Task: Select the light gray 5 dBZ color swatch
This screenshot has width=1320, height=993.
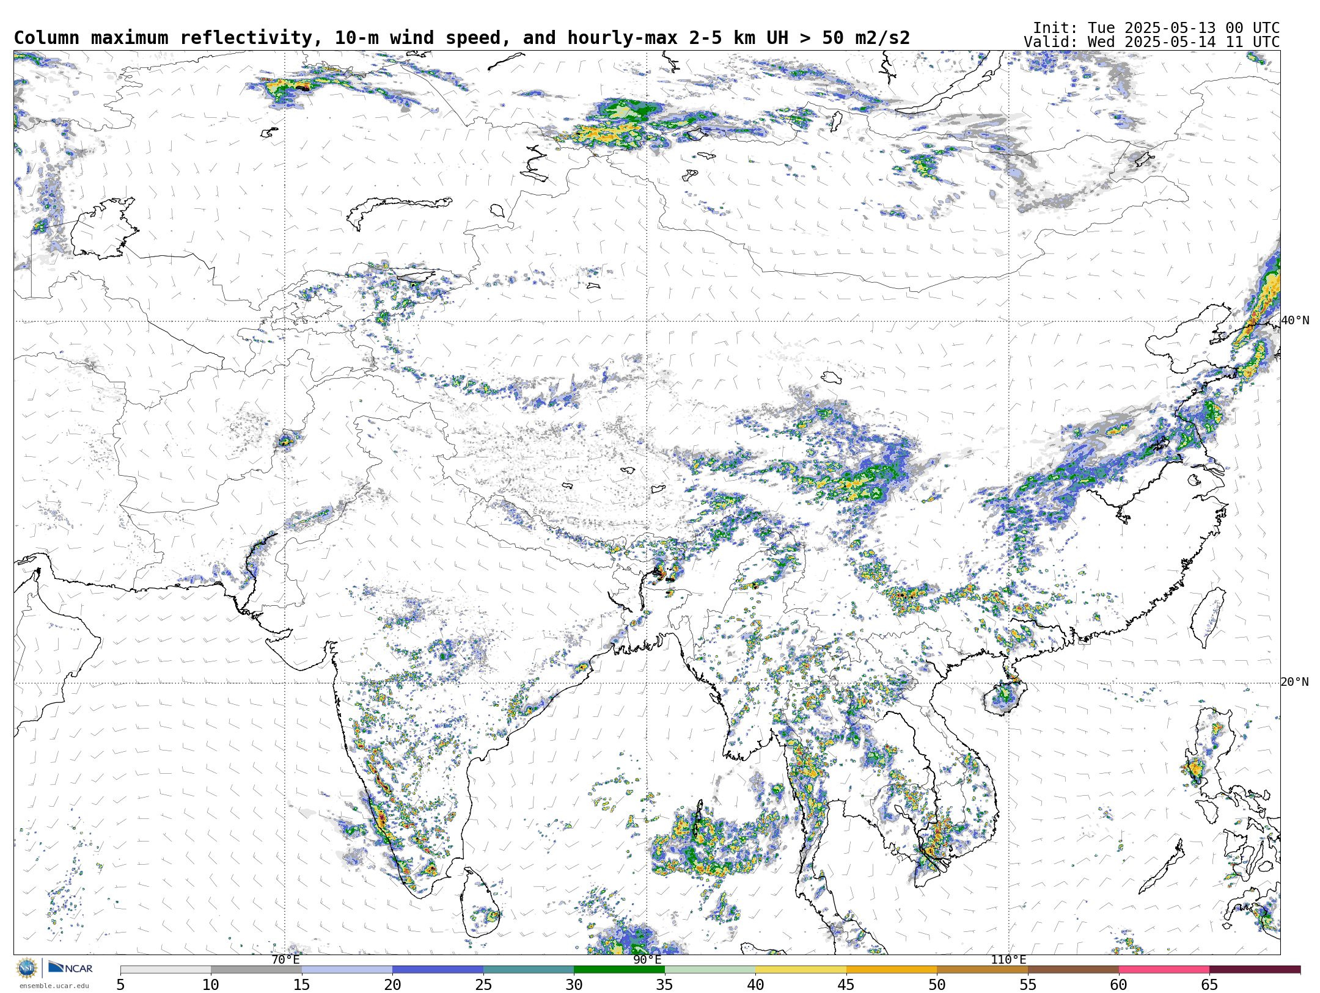Action: (166, 969)
